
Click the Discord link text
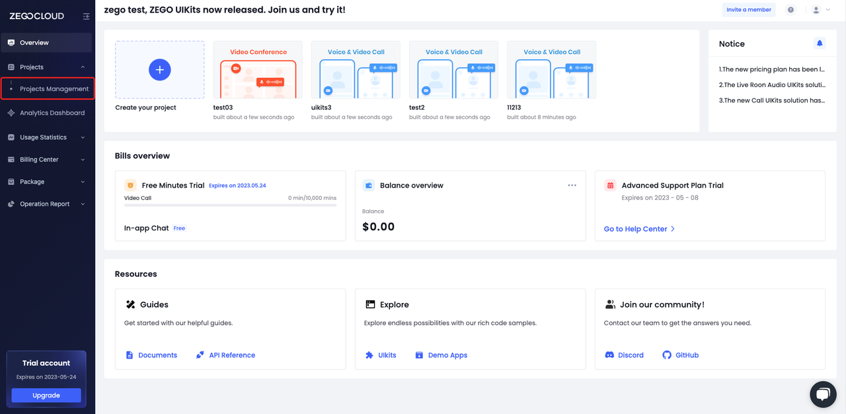click(x=631, y=355)
